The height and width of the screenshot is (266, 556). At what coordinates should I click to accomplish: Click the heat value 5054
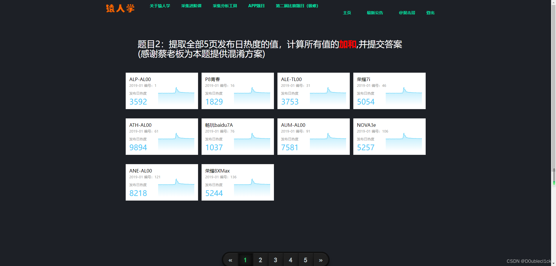(x=366, y=102)
